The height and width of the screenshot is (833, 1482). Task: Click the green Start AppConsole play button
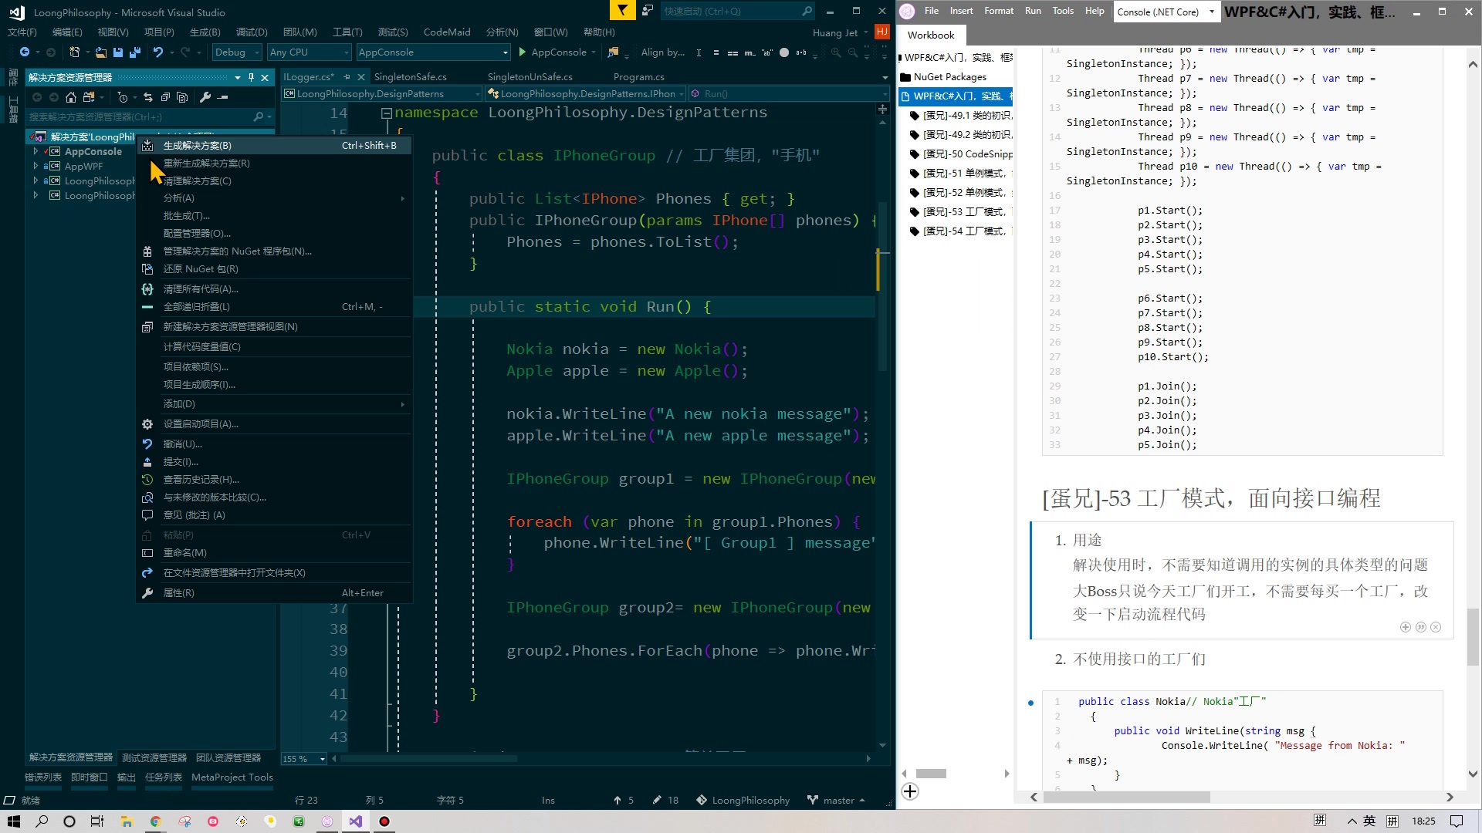point(523,52)
